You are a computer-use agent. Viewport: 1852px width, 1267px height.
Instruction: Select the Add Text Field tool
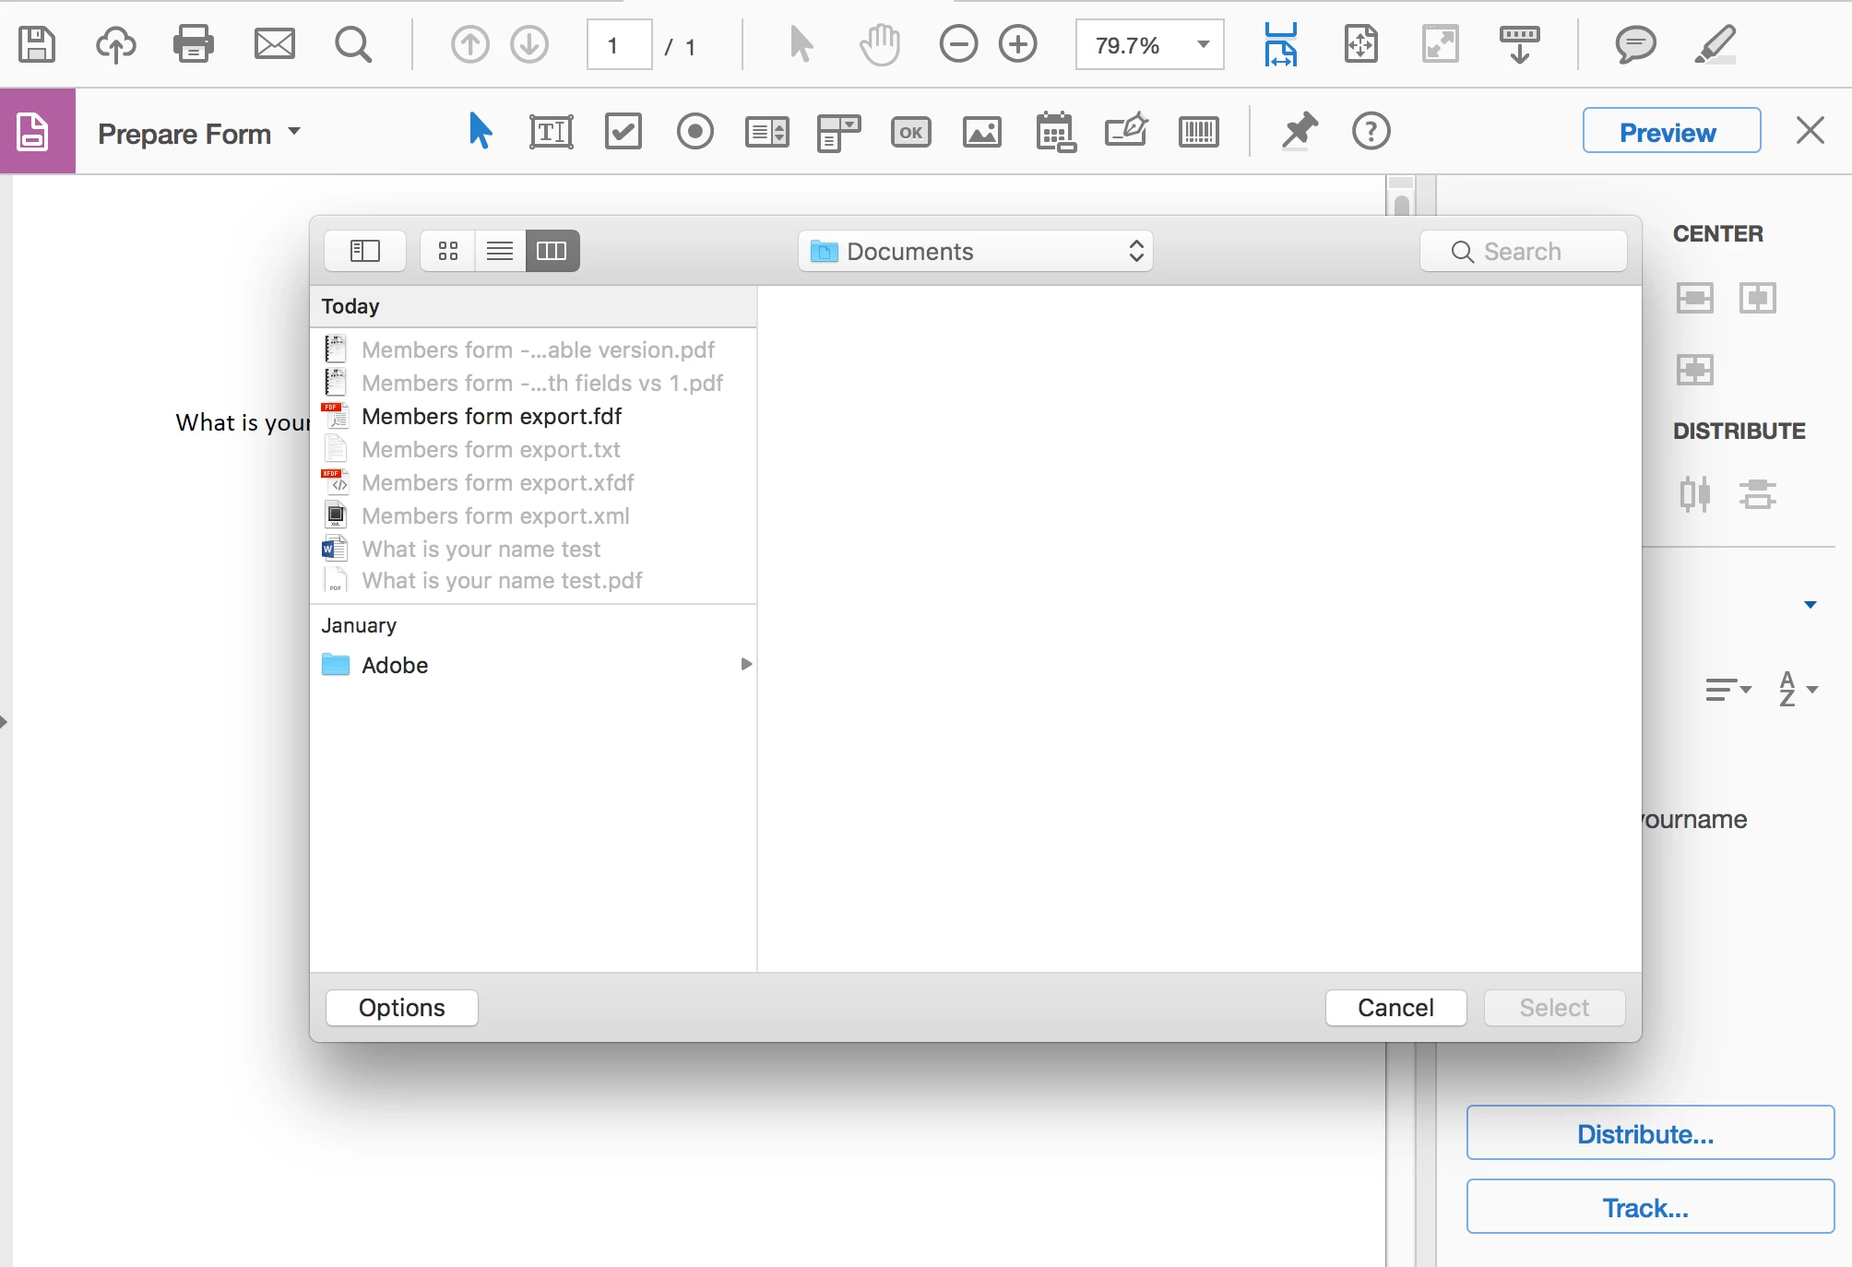(551, 132)
